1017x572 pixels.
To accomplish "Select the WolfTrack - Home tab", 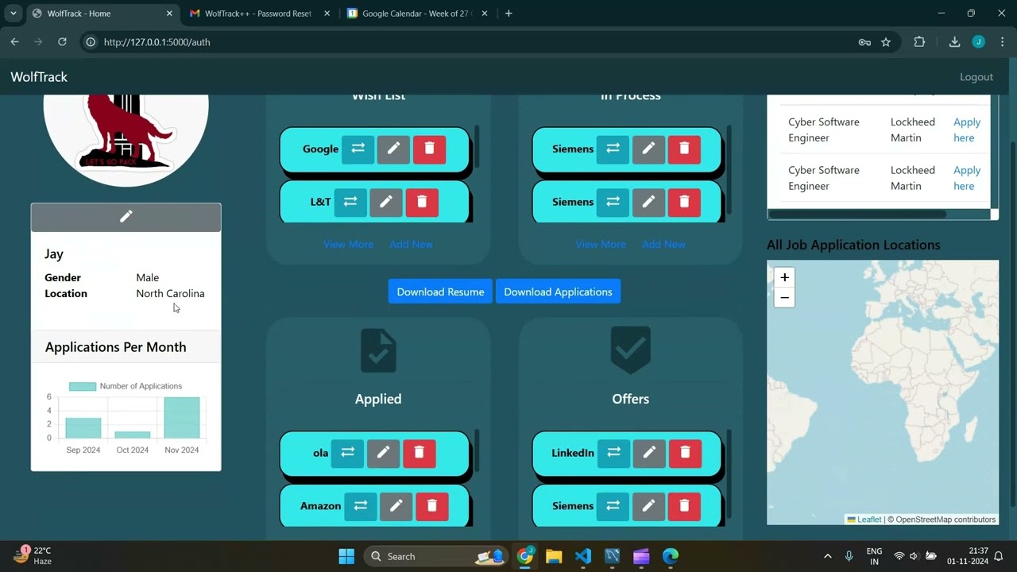I will pyautogui.click(x=101, y=14).
